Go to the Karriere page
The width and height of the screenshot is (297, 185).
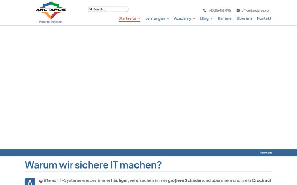tap(225, 18)
